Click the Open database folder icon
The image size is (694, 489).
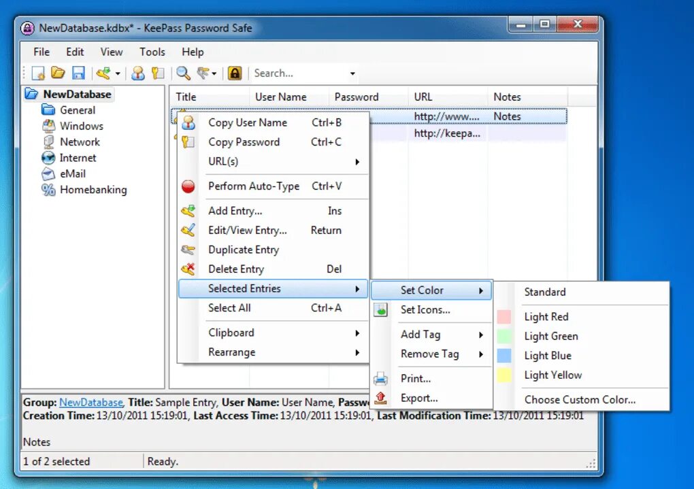(x=58, y=73)
